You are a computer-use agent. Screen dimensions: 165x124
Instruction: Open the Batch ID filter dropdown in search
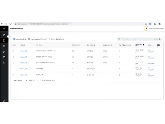tap(157, 39)
